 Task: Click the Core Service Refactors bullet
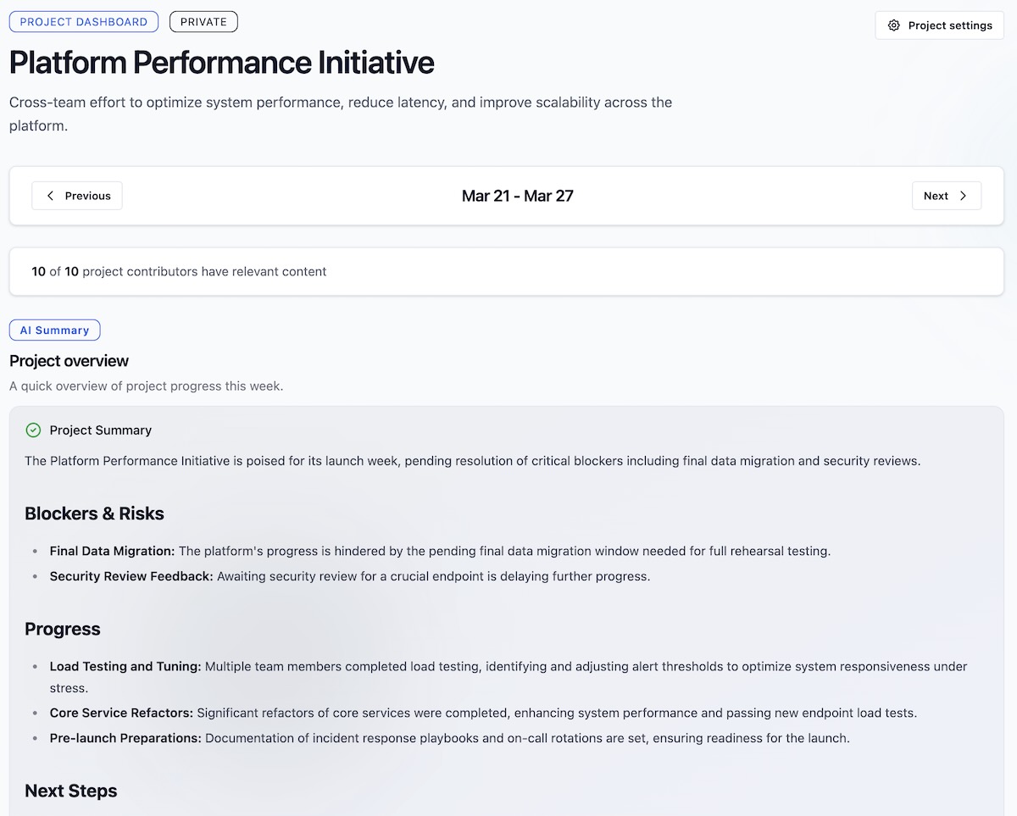[483, 713]
